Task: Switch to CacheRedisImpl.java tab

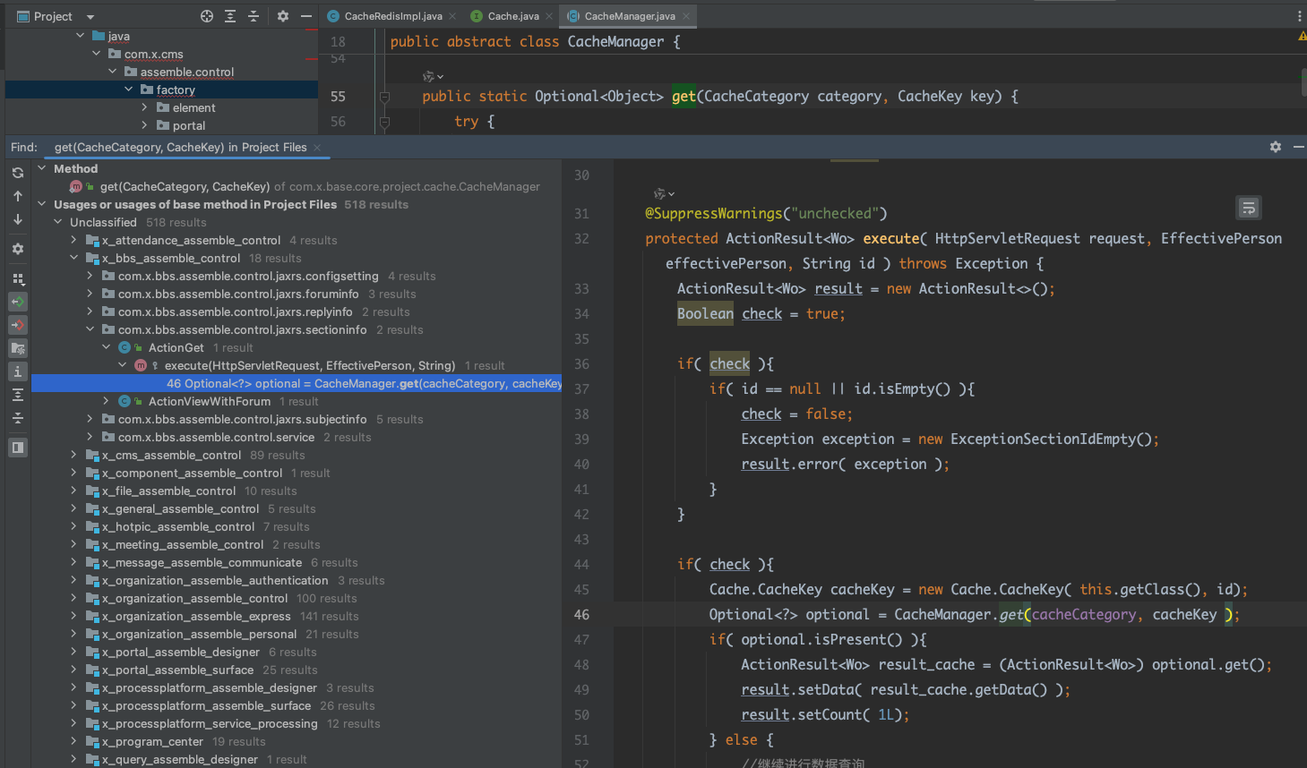Action: [x=392, y=16]
